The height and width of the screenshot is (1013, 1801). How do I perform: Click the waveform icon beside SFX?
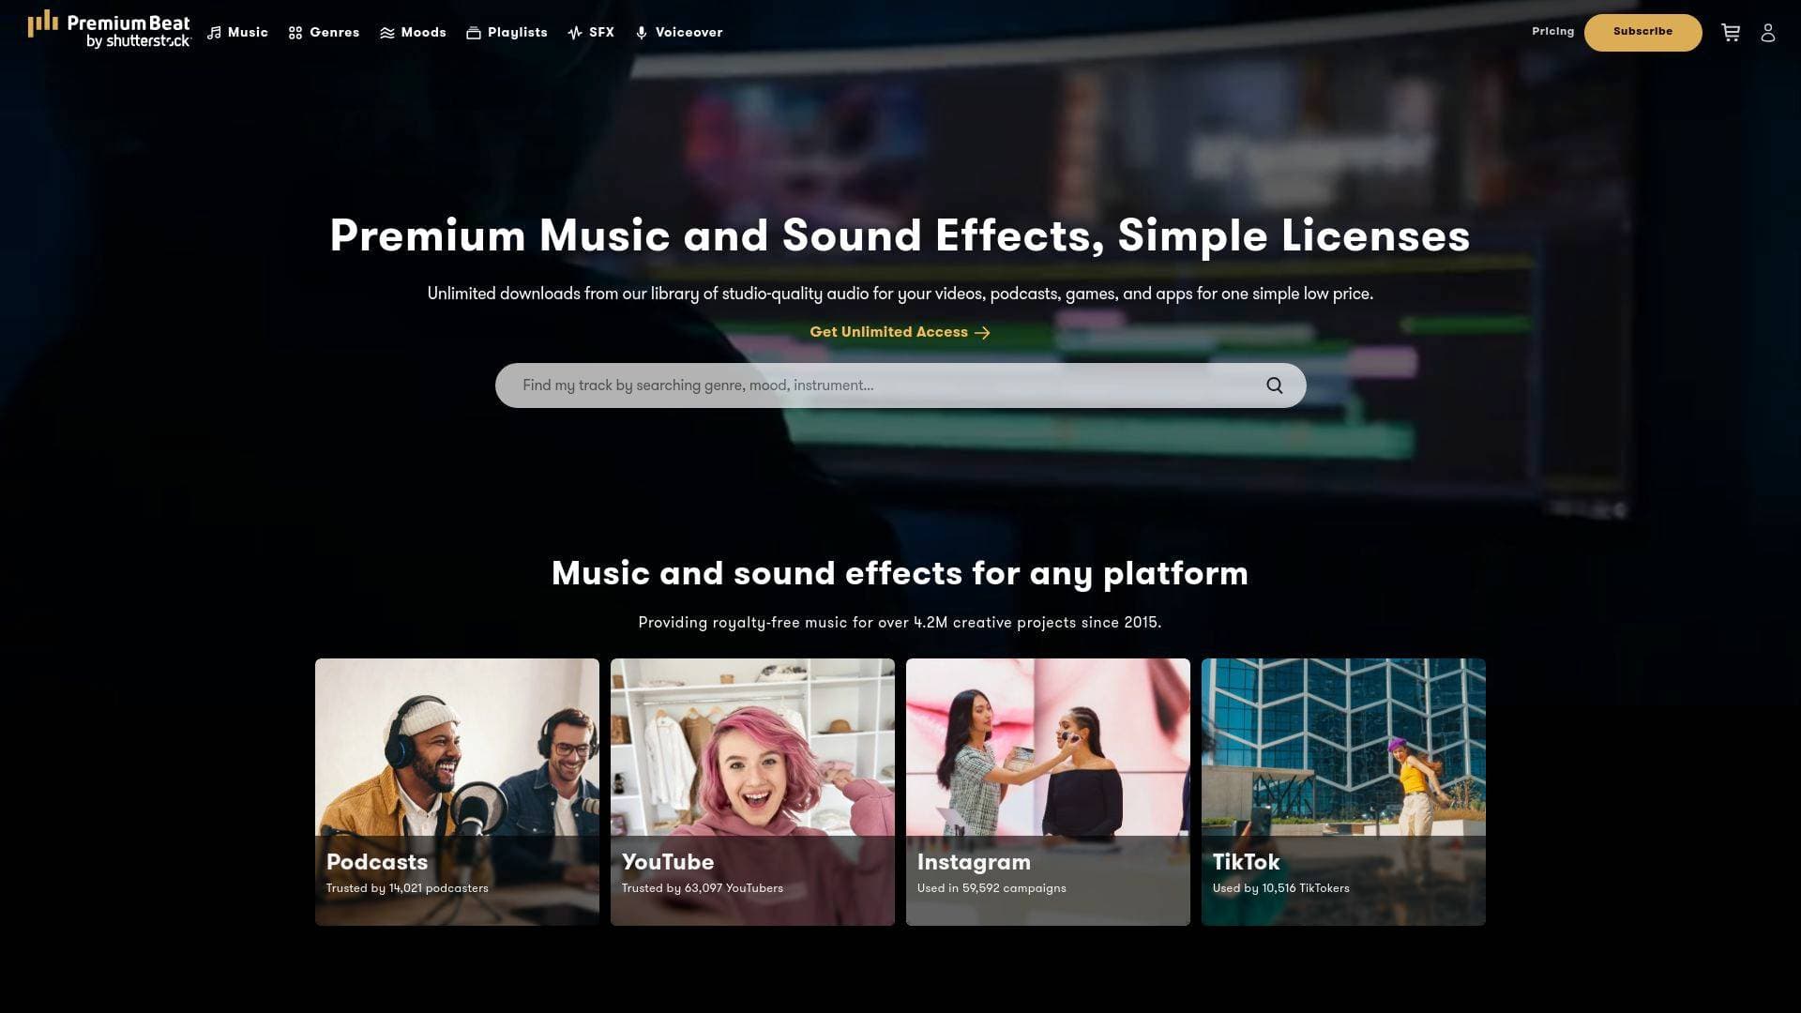pos(574,32)
